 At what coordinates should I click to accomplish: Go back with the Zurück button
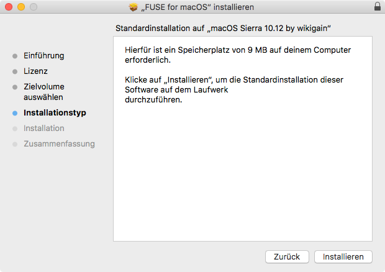pyautogui.click(x=288, y=256)
